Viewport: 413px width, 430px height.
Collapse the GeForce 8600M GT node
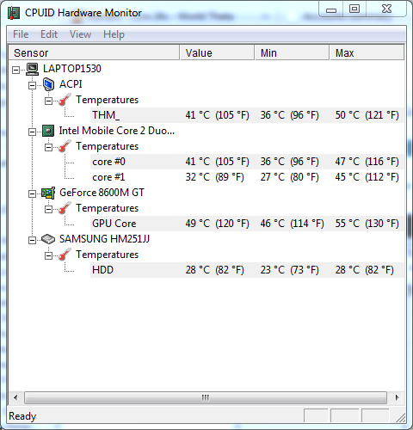coord(32,193)
